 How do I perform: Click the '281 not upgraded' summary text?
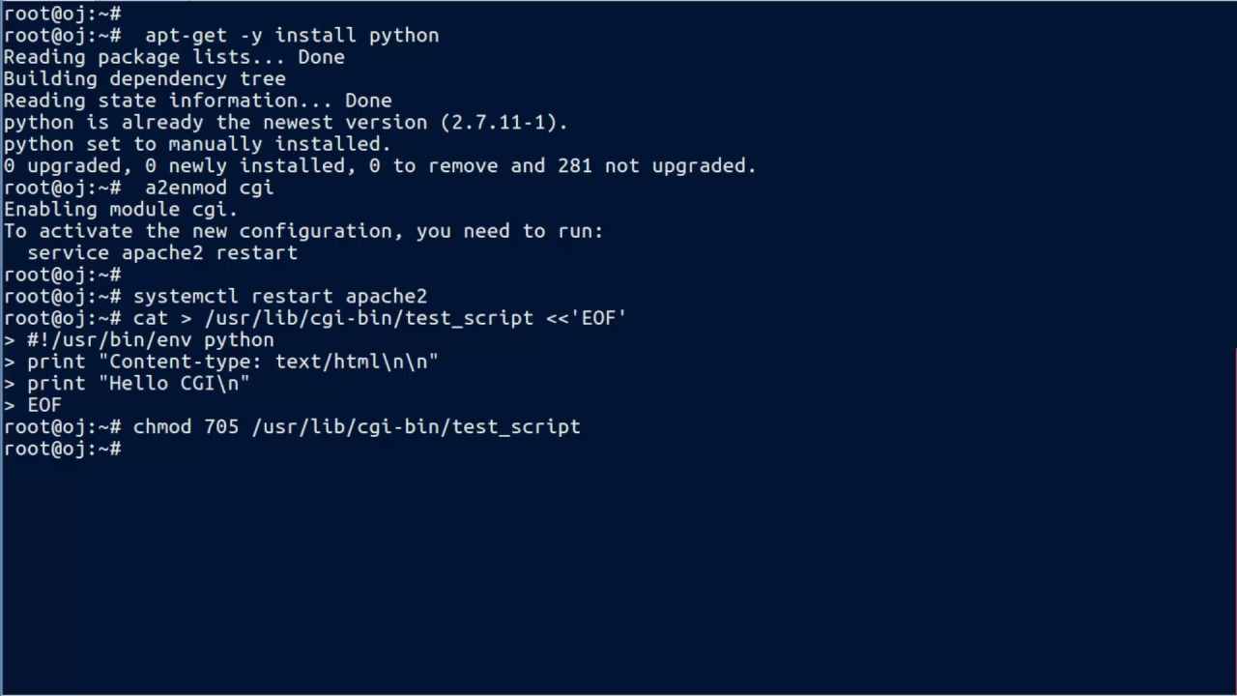(x=657, y=166)
